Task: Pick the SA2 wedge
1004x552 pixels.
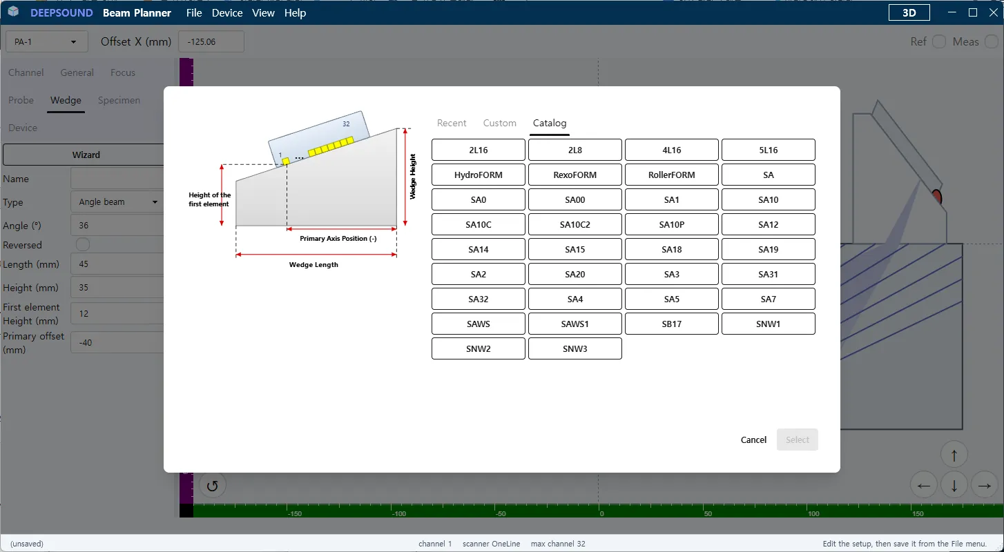Action: click(479, 274)
